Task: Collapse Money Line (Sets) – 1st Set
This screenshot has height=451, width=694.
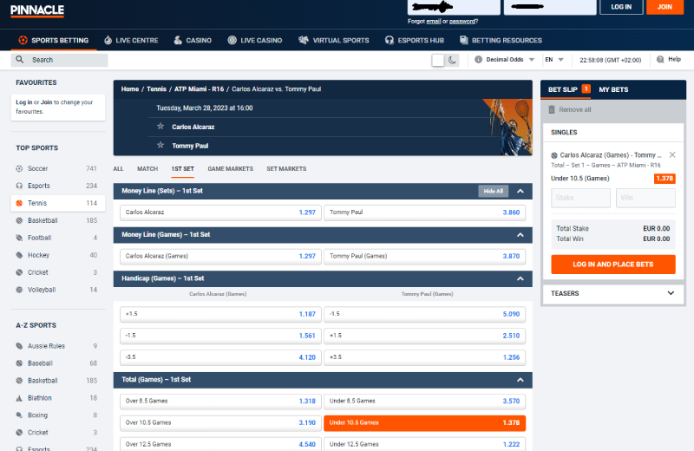Action: point(520,191)
